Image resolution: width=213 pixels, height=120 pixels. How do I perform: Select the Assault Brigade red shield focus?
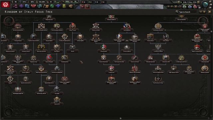coord(49,59)
